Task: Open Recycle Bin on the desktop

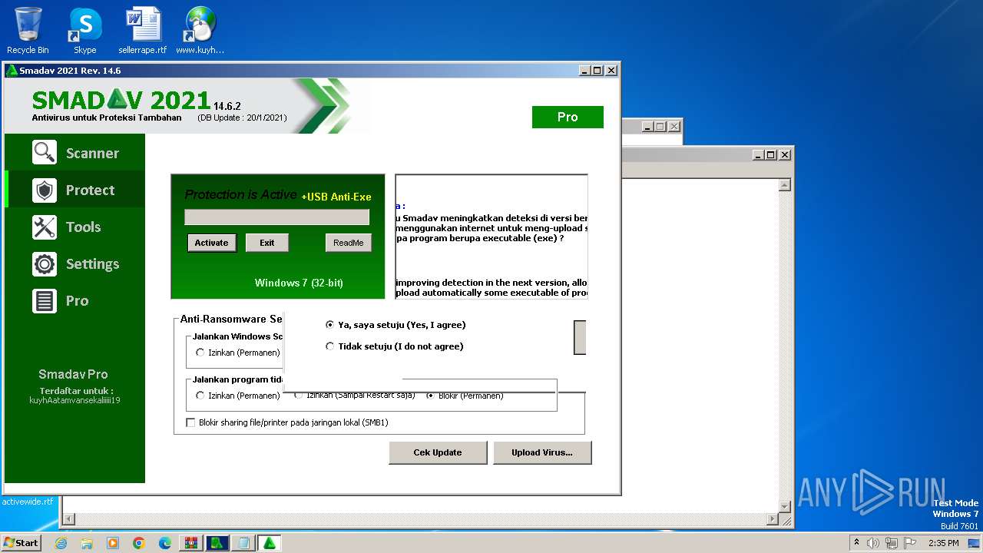Action: [x=28, y=31]
